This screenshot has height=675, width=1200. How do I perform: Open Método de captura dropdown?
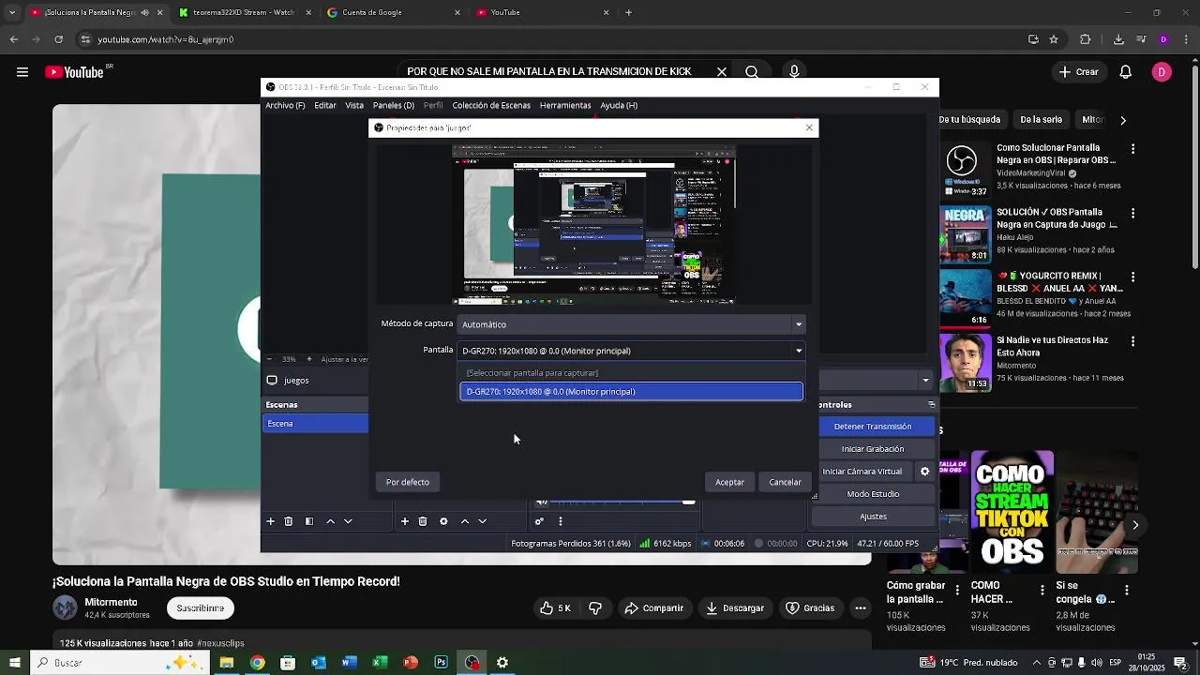pyautogui.click(x=631, y=324)
